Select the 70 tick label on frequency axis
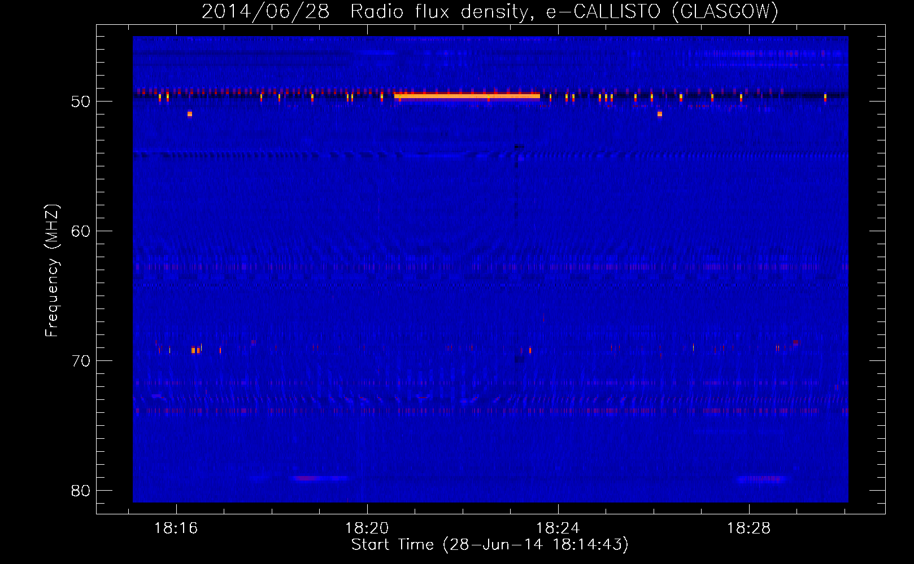This screenshot has height=564, width=914. tap(81, 361)
